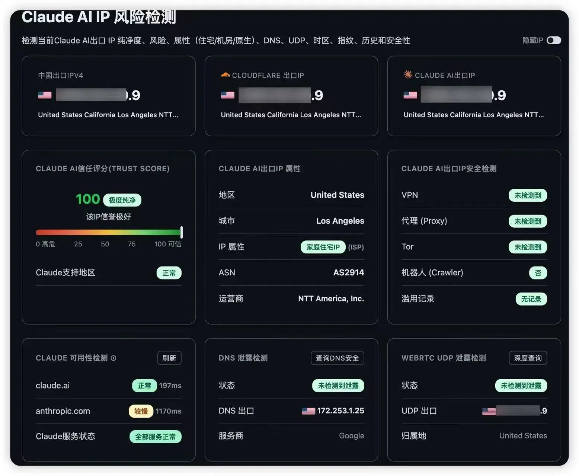Select the 未检测到 badge in the VPN row

coord(528,195)
